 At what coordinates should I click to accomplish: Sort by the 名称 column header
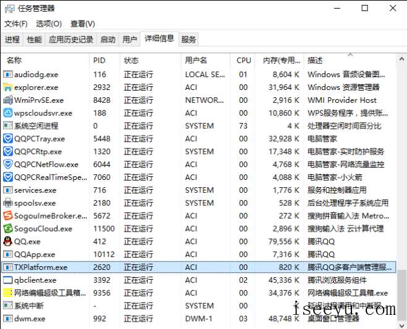[45, 60]
